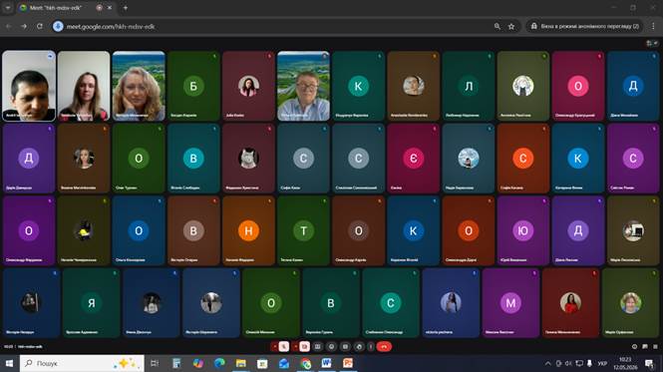Open the Meet more options menu
This screenshot has height=372, width=663.
point(371,347)
